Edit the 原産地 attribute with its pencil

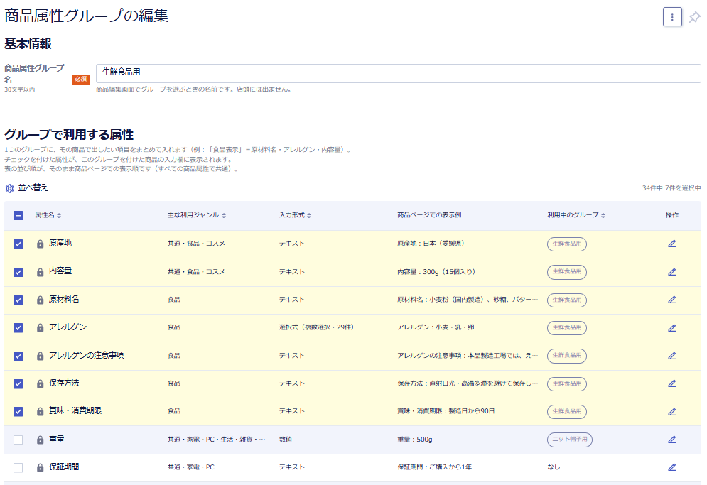pos(672,244)
